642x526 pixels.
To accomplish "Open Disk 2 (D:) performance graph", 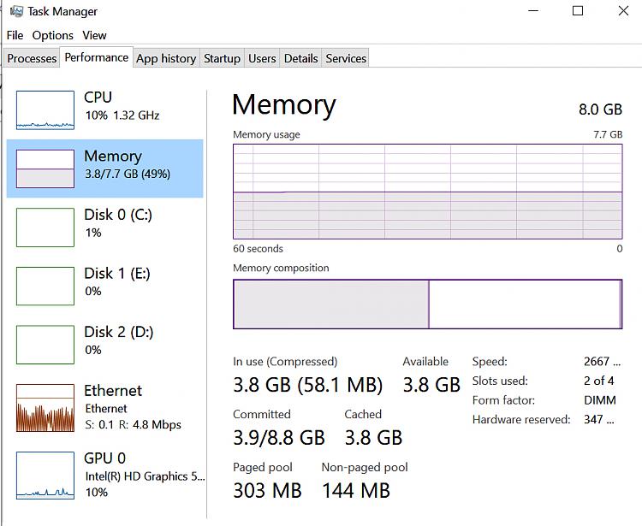I will coord(45,345).
